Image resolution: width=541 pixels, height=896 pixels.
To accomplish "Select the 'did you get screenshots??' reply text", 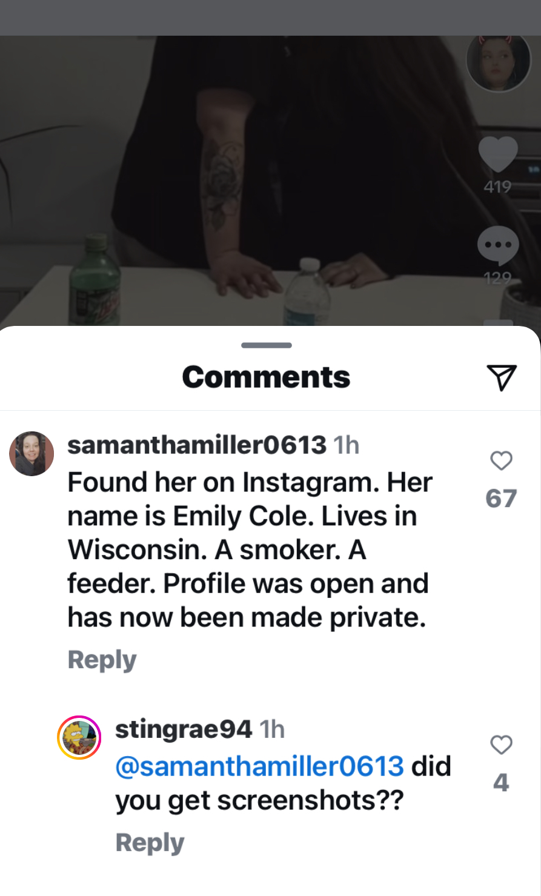I will pos(284,783).
